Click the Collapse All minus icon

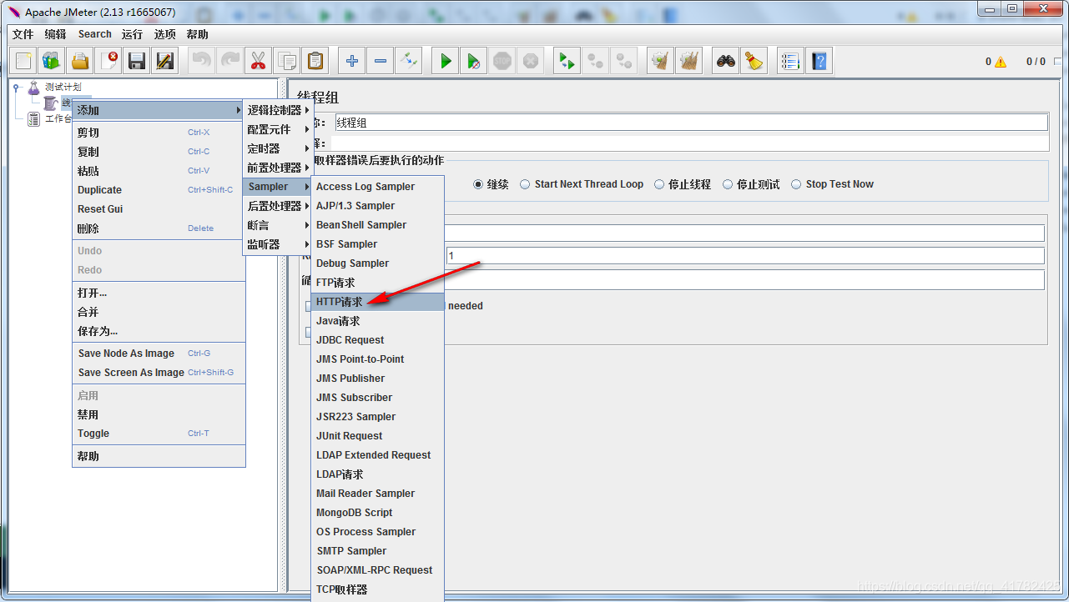[381, 61]
